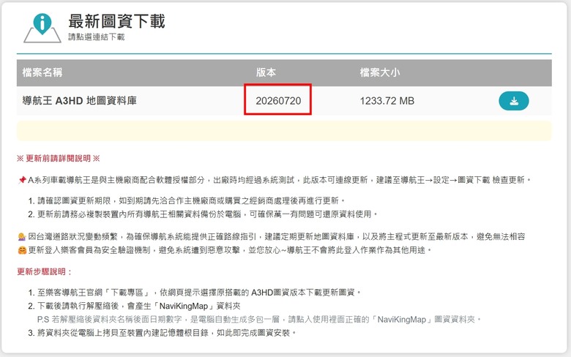Click the 檔案大小 column header
The image size is (571, 357).
(x=380, y=72)
